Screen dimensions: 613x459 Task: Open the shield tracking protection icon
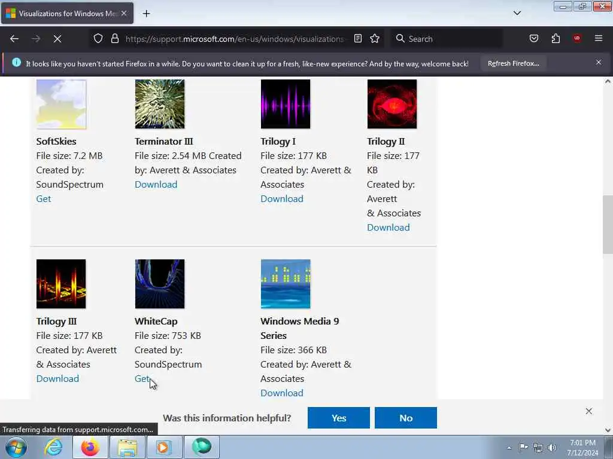click(x=98, y=39)
